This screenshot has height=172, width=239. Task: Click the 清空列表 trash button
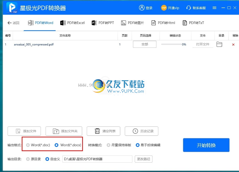click(x=104, y=131)
